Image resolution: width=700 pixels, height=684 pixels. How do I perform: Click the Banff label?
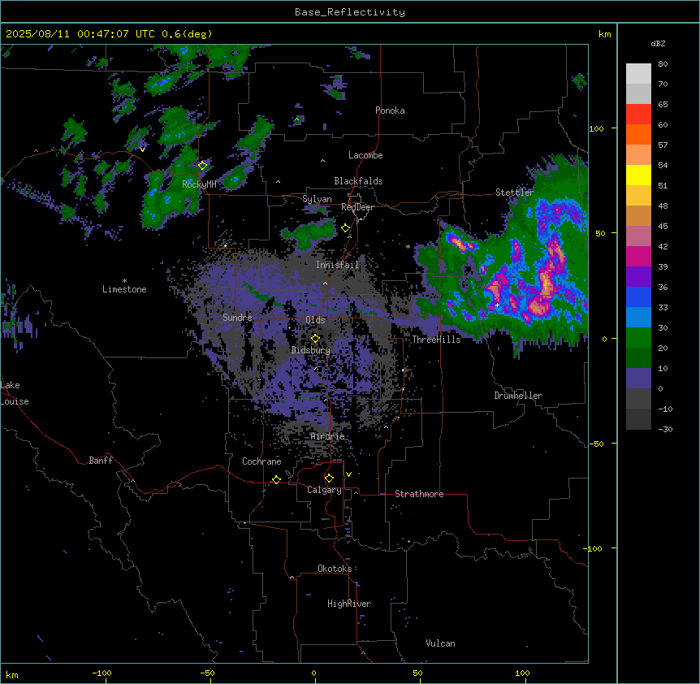[x=101, y=461]
